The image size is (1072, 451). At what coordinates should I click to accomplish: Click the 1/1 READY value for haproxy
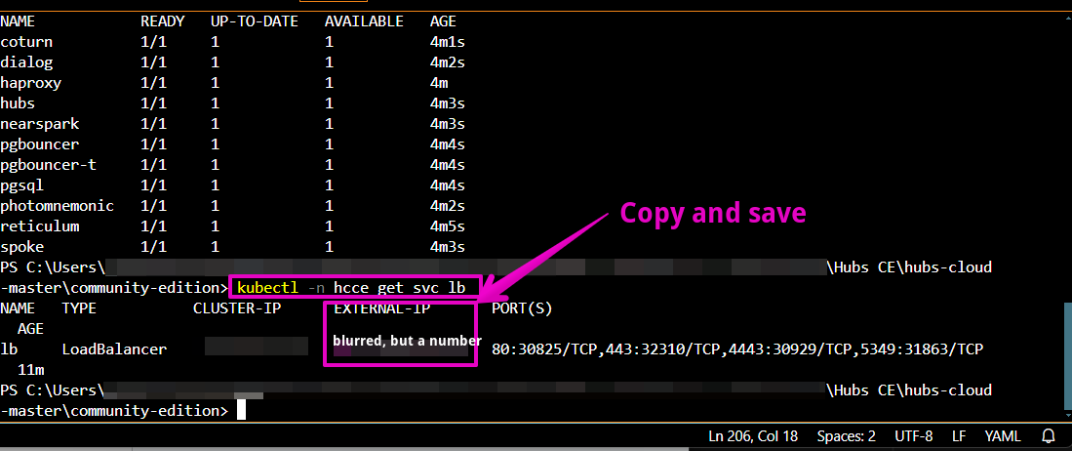[x=154, y=83]
